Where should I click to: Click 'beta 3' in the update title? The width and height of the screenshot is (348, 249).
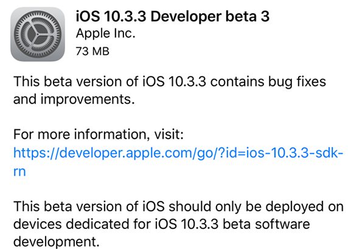(x=248, y=16)
